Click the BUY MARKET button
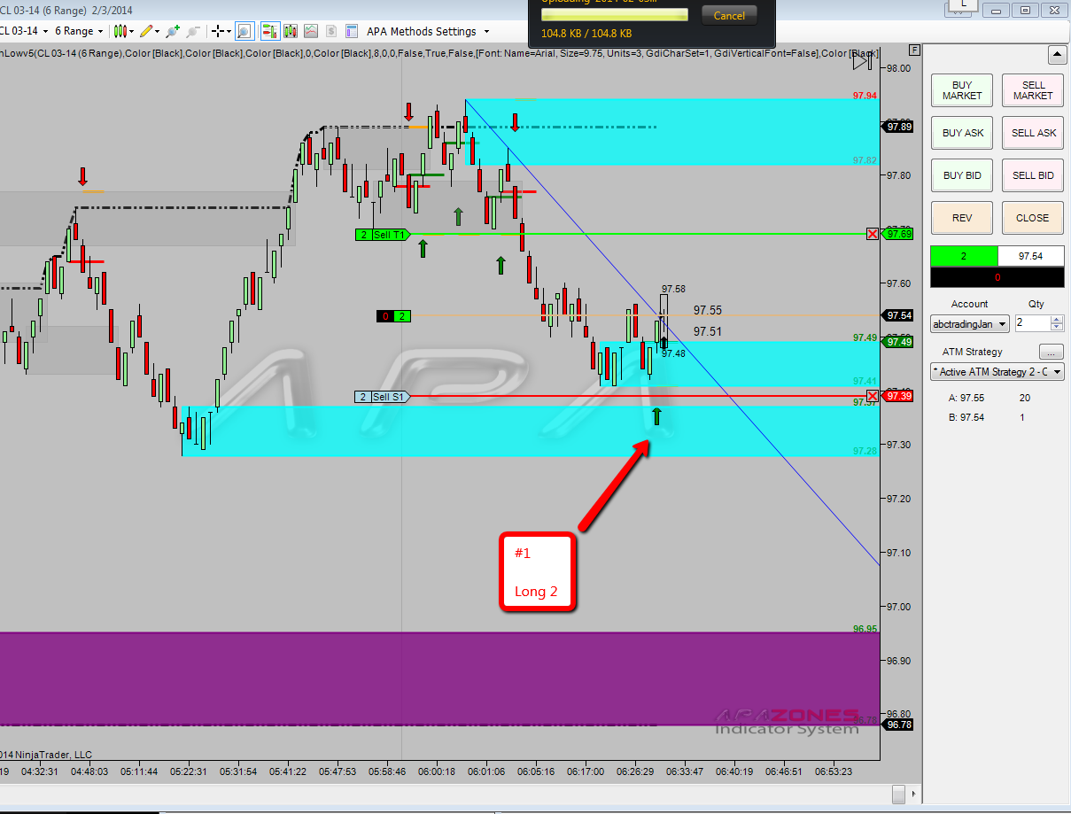The image size is (1071, 814). (962, 90)
